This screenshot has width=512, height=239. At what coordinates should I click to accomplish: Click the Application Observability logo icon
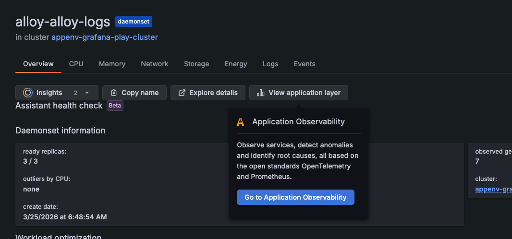click(x=241, y=122)
